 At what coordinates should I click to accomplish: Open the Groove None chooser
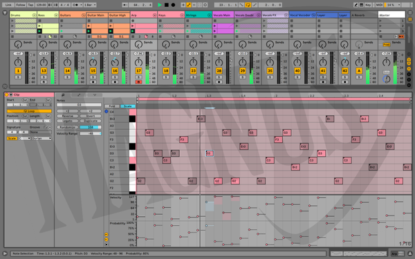point(41,132)
